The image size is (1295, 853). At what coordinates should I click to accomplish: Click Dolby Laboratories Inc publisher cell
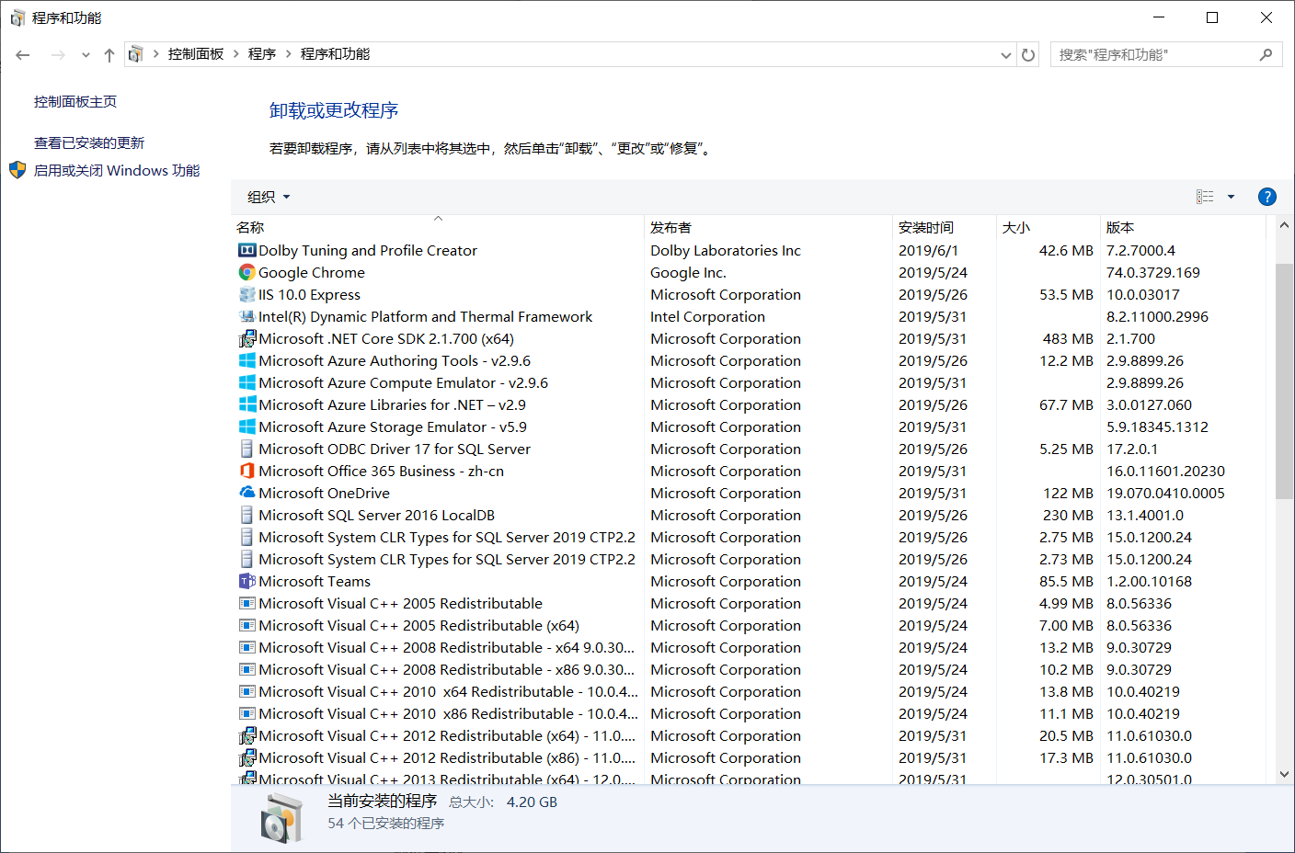click(x=726, y=250)
